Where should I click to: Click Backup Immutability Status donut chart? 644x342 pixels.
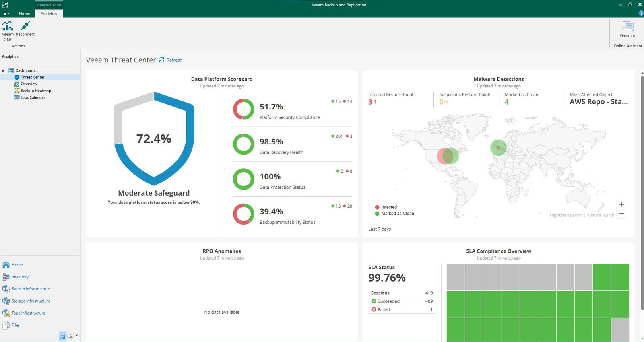pos(244,214)
